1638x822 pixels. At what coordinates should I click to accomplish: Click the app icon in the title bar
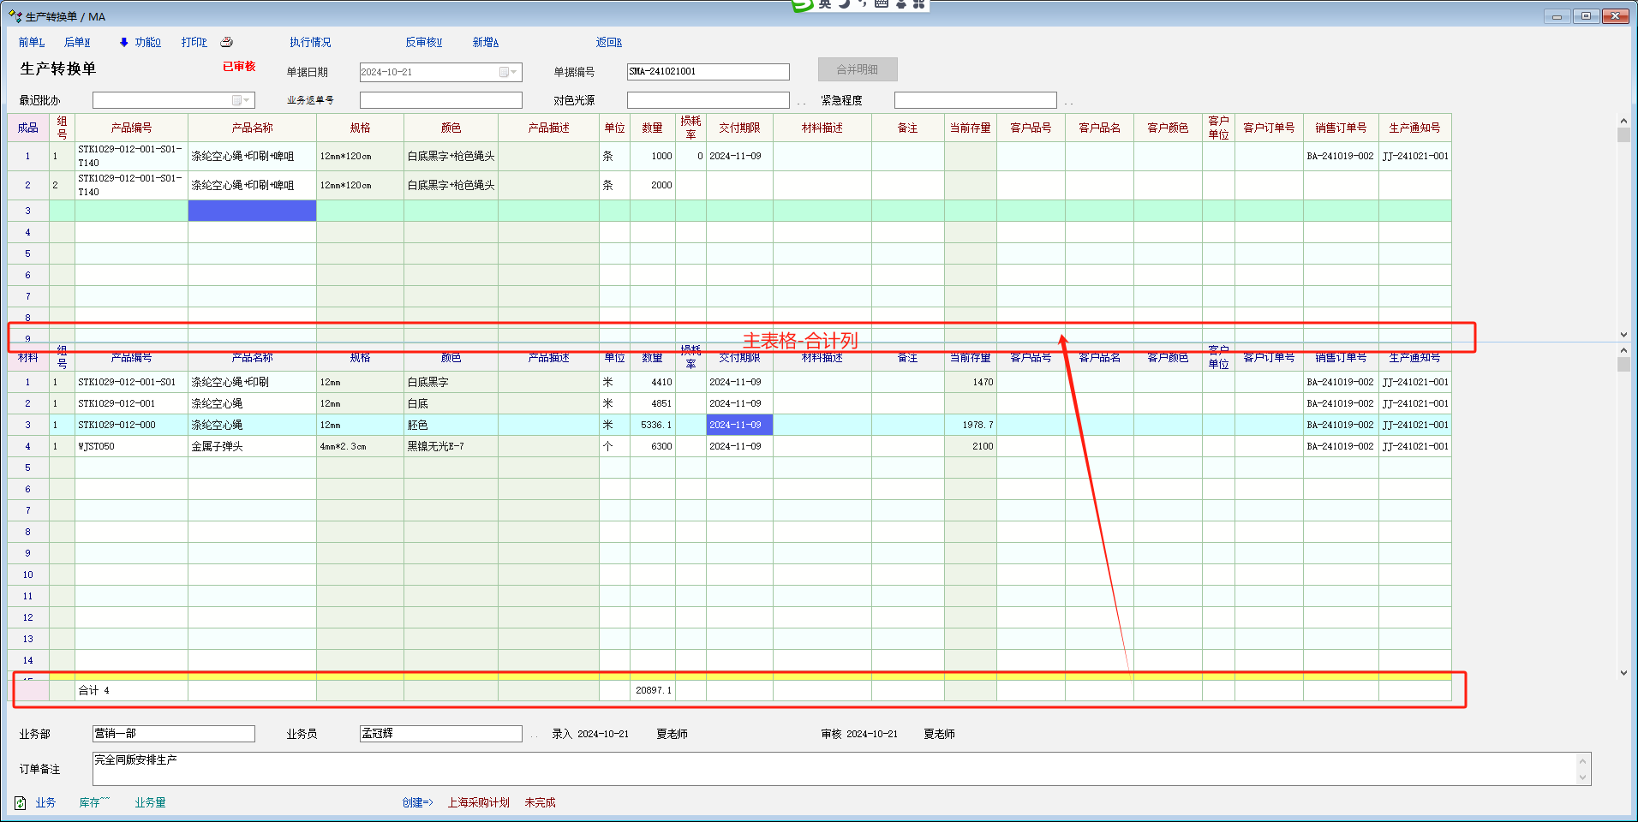15,16
